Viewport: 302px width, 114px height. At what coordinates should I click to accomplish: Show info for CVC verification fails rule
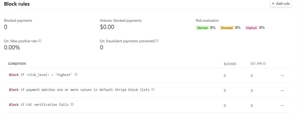[x=72, y=104]
